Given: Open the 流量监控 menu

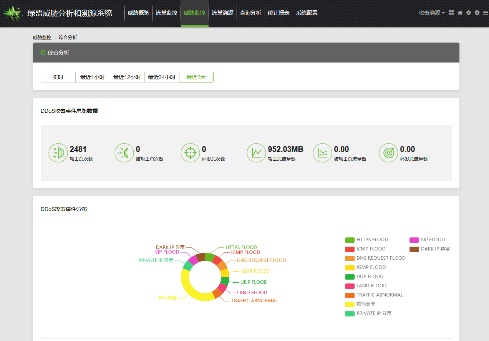Looking at the screenshot, I should tap(166, 13).
